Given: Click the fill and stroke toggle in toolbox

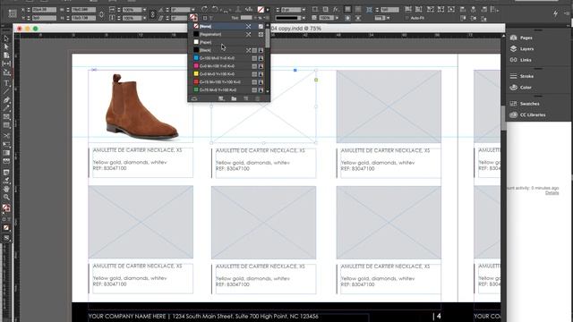Looking at the screenshot, I should [6, 208].
